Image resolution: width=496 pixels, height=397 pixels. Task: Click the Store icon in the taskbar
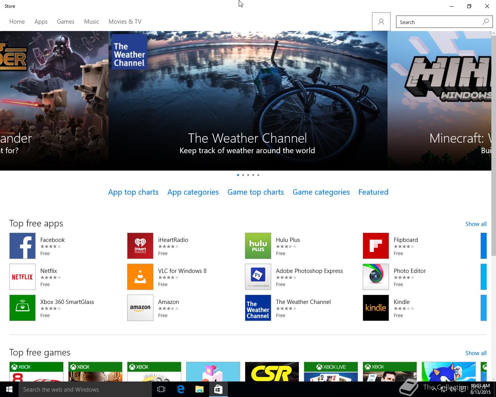tap(218, 389)
